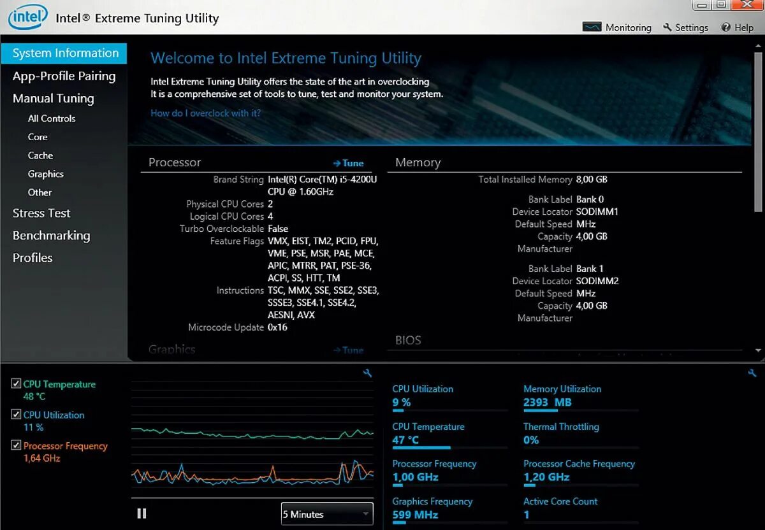The width and height of the screenshot is (765, 530).
Task: Click the Tune arrow link next to Processor
Action: pyautogui.click(x=348, y=163)
